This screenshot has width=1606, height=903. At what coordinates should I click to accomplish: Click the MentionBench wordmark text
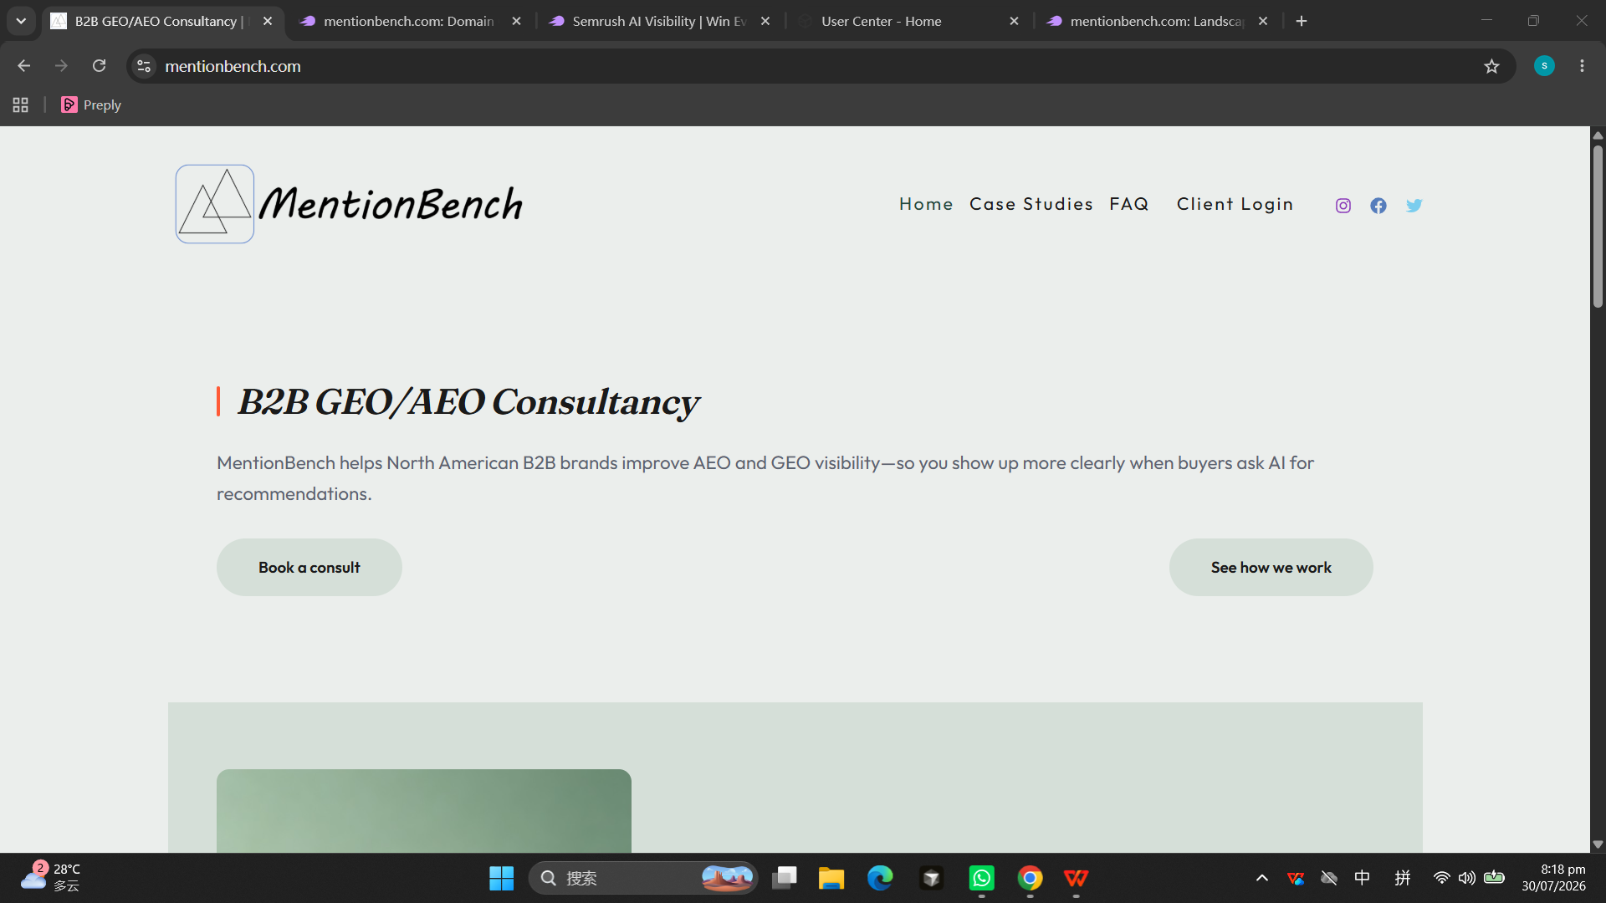click(x=391, y=204)
